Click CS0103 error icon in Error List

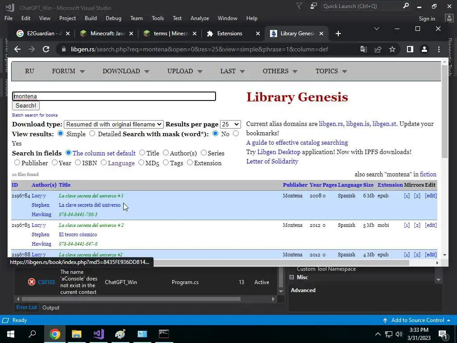(x=32, y=282)
